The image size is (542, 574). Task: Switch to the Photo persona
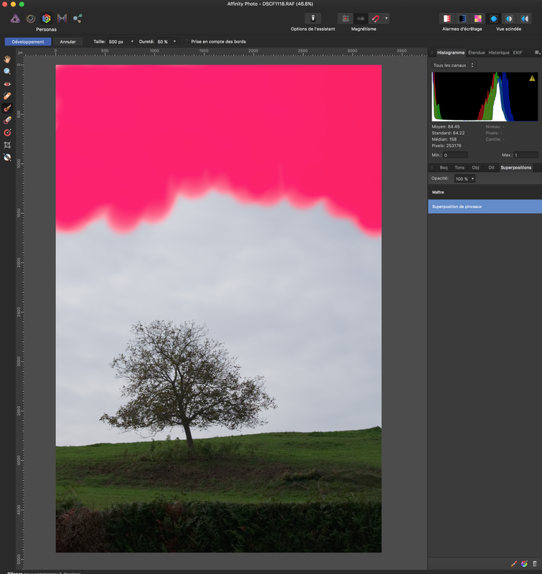(15, 19)
